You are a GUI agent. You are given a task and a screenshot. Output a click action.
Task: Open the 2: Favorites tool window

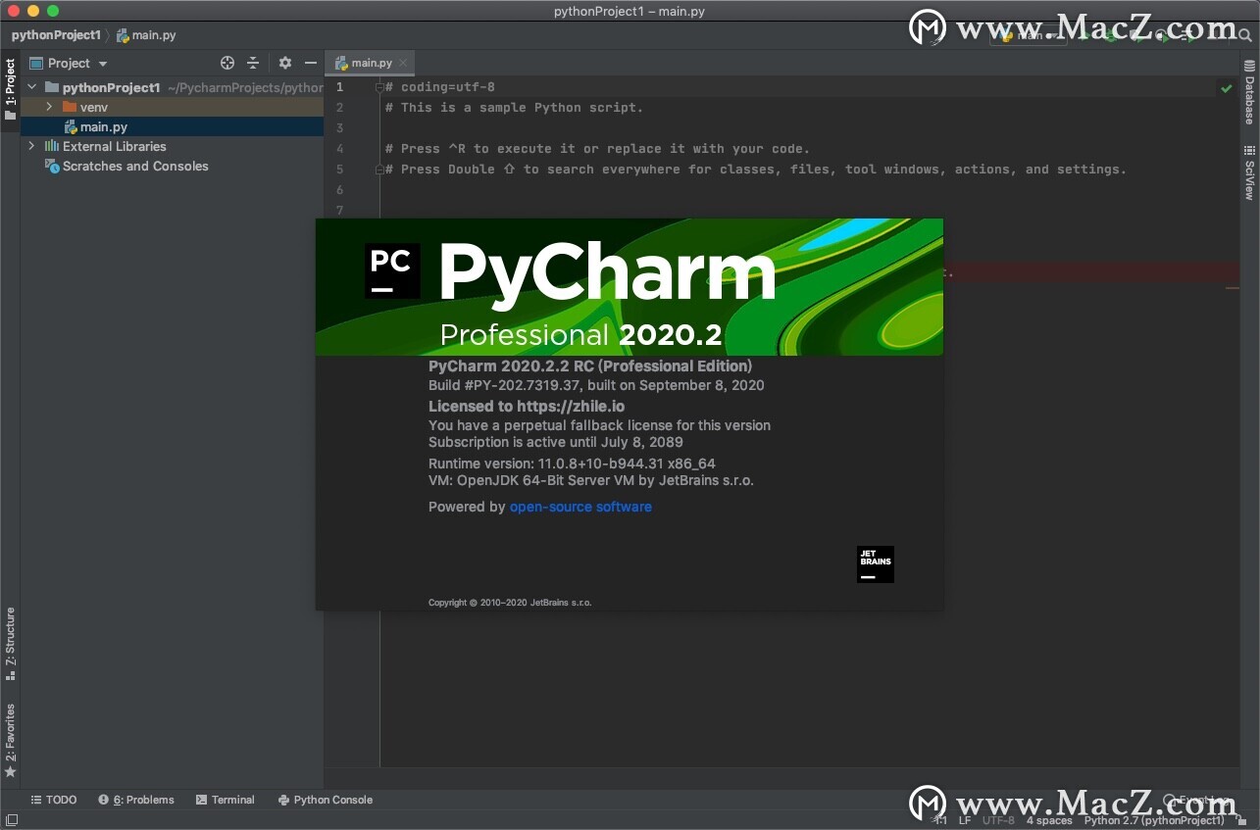[10, 740]
